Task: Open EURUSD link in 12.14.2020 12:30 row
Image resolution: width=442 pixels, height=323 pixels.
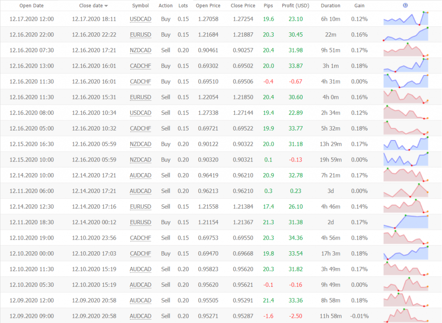Action: coord(140,207)
